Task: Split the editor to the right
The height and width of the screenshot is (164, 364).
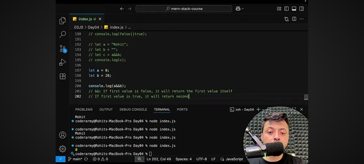Action: (x=294, y=19)
